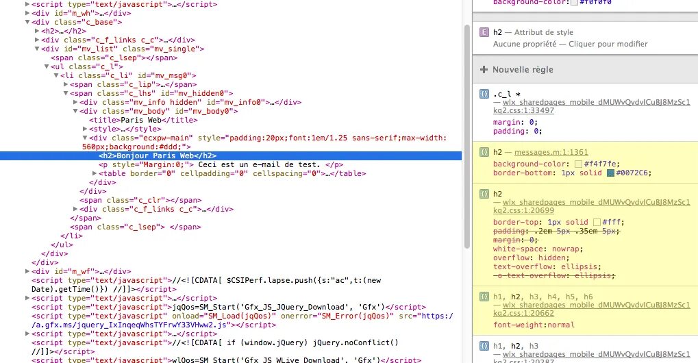Screen dimensions: 698x363
Task: Select the title Paris Web node
Action: (x=143, y=120)
